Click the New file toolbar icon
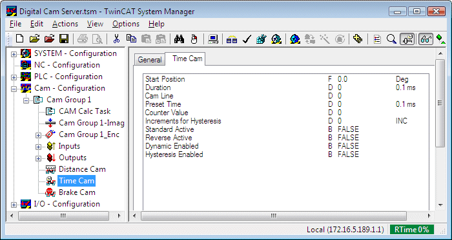The image size is (452, 240). tap(19, 39)
